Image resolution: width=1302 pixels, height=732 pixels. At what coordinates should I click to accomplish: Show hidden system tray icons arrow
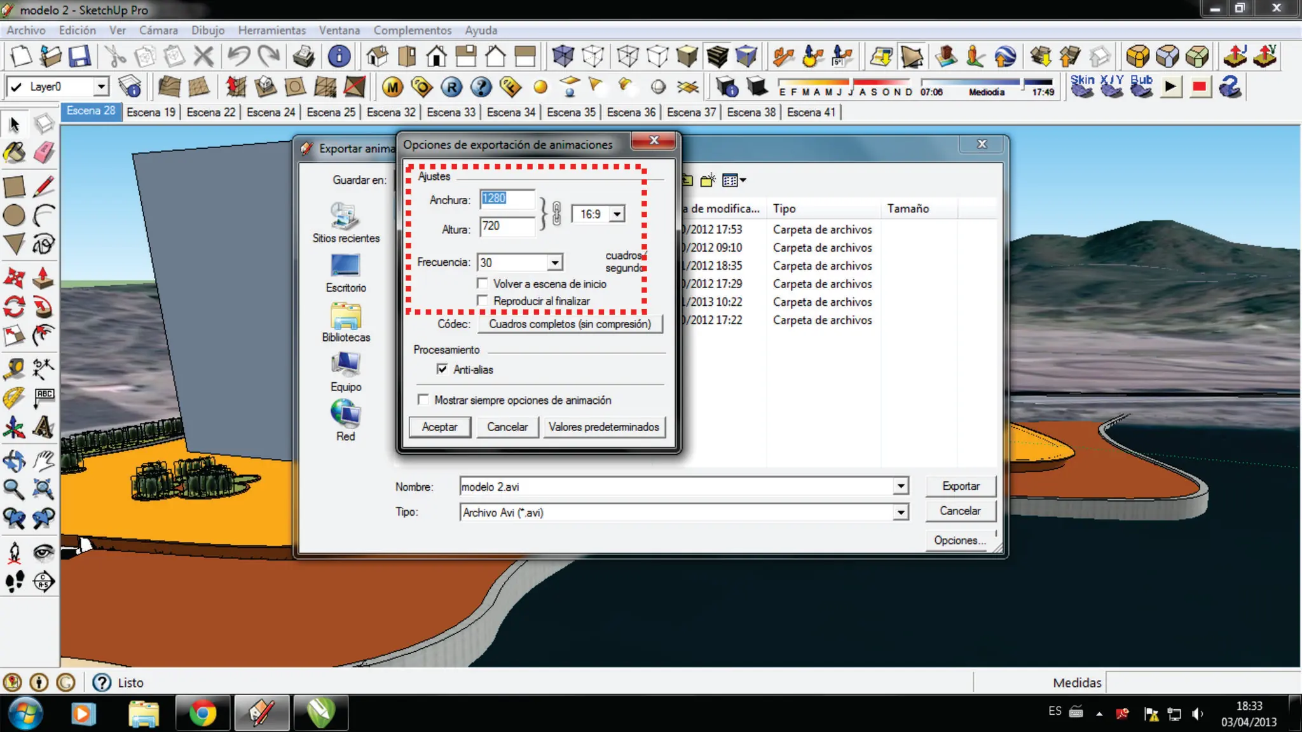1099,714
